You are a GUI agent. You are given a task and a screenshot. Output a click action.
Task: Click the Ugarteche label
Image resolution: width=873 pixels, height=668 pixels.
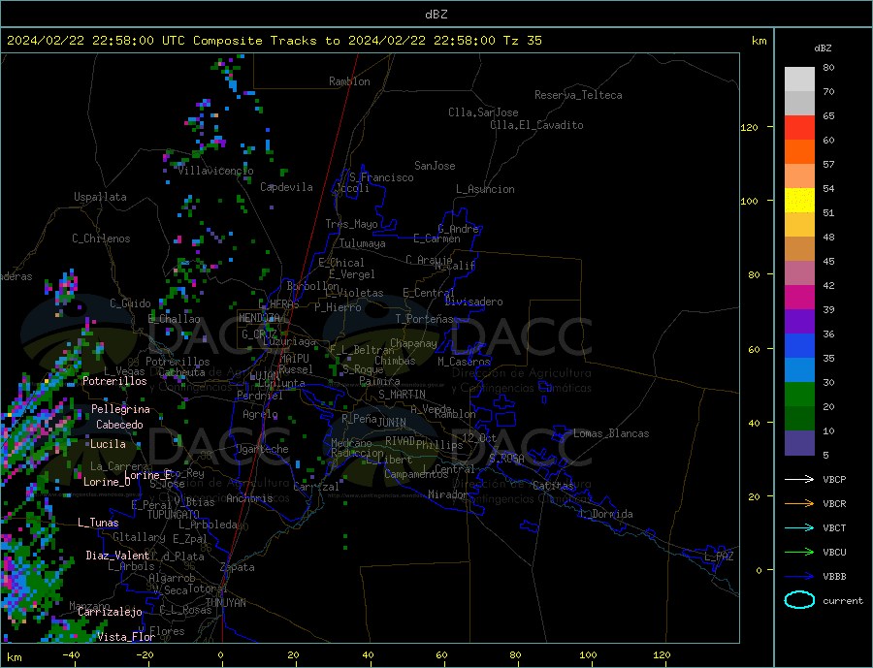click(x=262, y=449)
